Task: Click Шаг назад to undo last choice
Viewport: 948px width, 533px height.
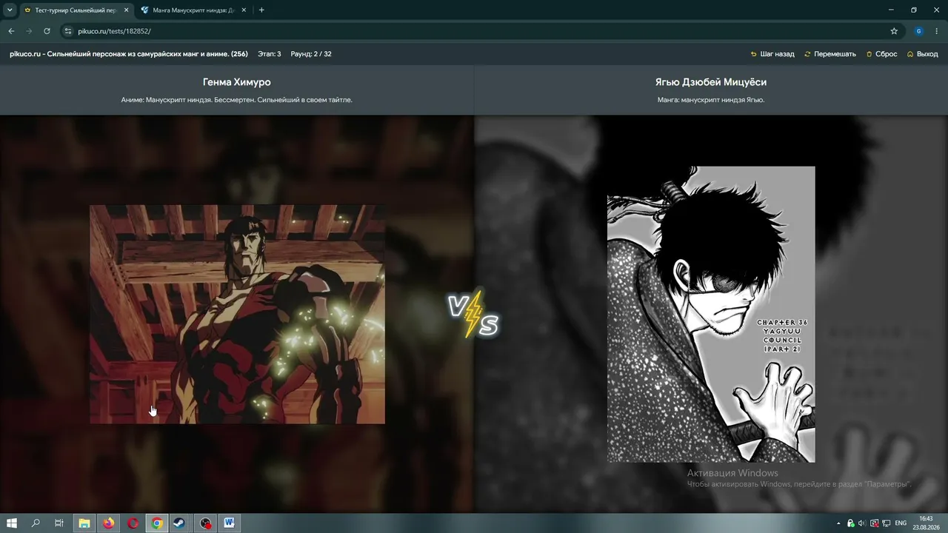Action: pos(772,54)
